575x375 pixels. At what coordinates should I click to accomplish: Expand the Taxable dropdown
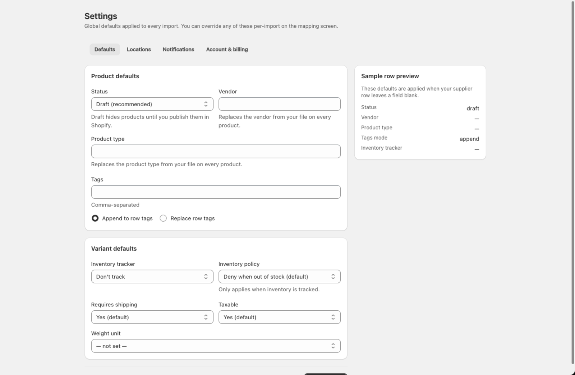coord(279,317)
